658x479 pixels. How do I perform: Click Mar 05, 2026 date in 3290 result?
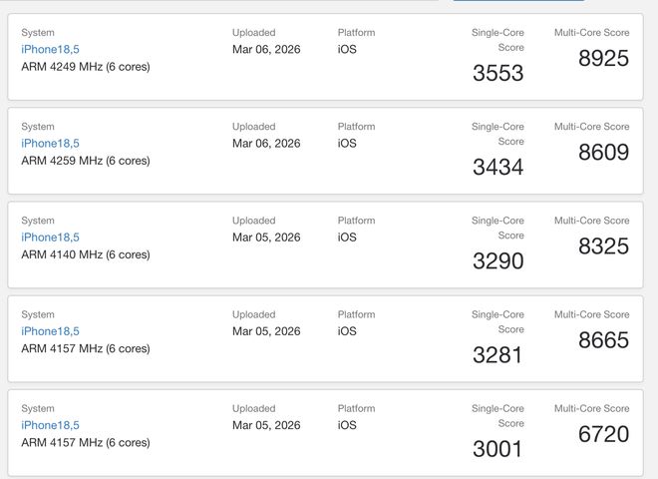point(266,237)
